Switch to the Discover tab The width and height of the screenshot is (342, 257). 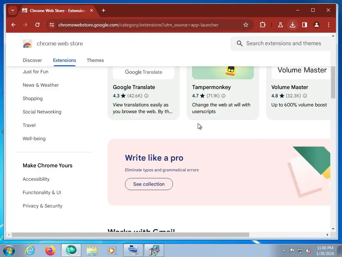(x=32, y=60)
